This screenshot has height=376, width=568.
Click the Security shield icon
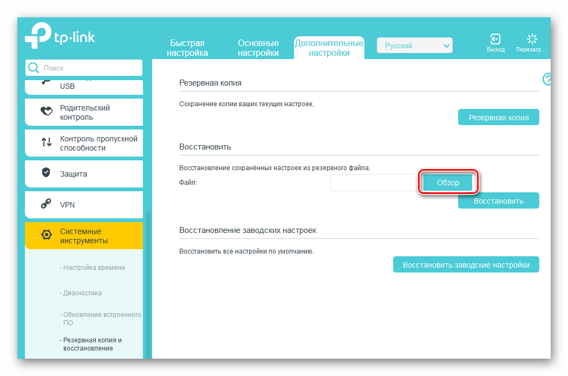(x=46, y=172)
